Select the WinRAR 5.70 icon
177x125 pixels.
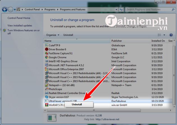47,105
